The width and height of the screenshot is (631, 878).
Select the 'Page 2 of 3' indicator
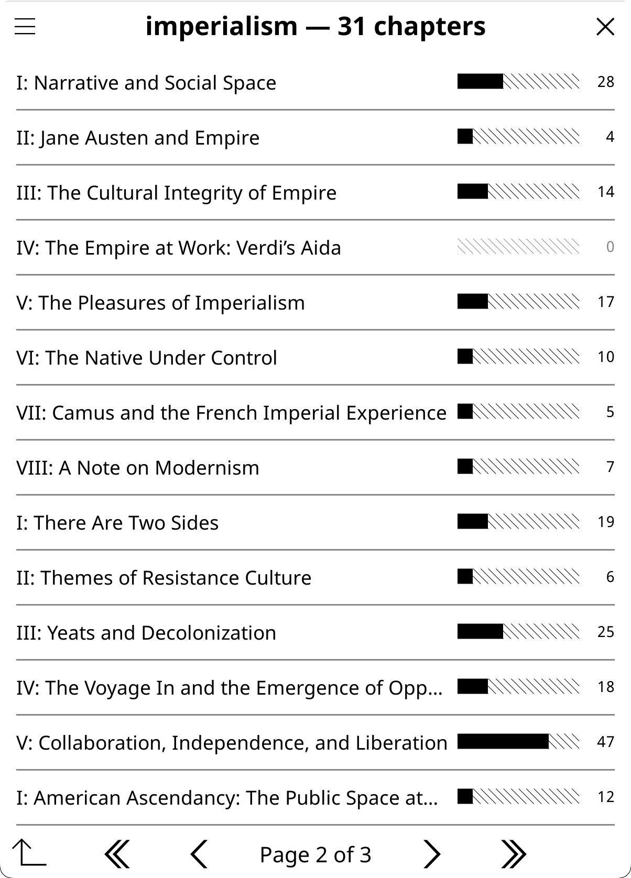pyautogui.click(x=315, y=854)
